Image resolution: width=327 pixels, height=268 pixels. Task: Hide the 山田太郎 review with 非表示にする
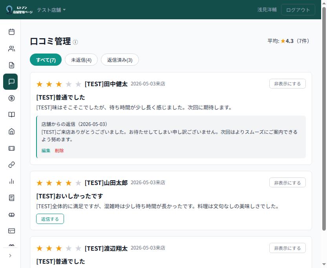coord(287,183)
